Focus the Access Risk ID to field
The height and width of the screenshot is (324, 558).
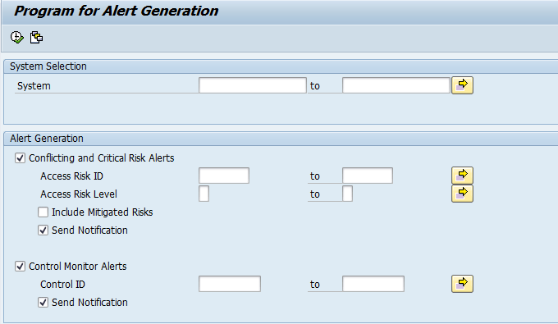(x=368, y=176)
